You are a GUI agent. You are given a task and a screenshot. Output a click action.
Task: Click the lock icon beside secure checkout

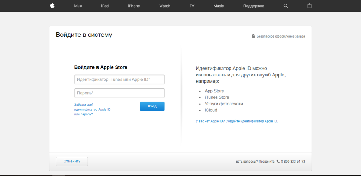(x=253, y=36)
